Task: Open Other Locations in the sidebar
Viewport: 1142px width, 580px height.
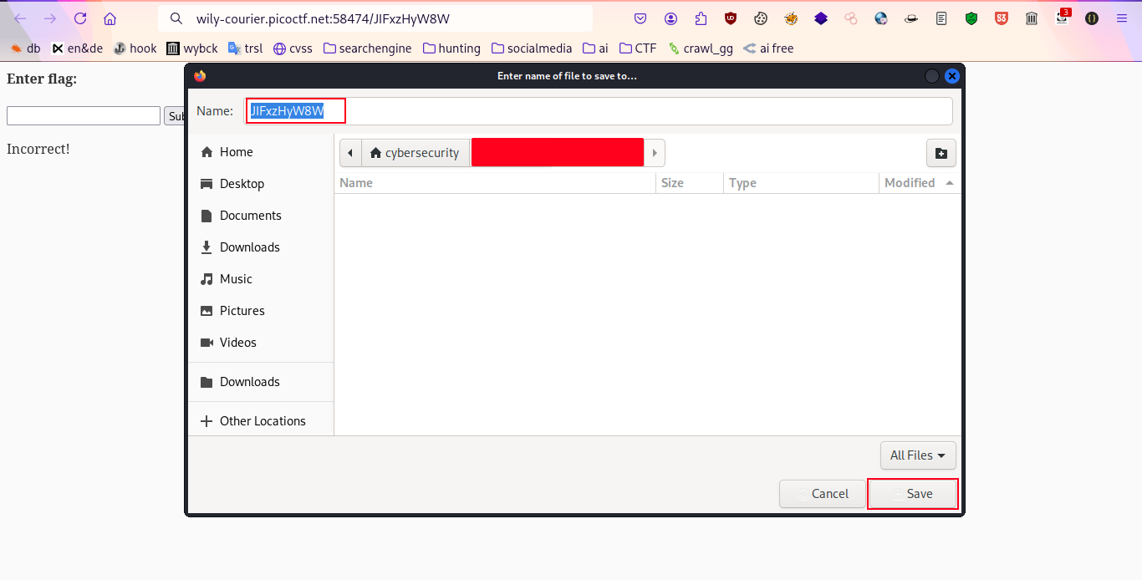Action: pos(262,421)
